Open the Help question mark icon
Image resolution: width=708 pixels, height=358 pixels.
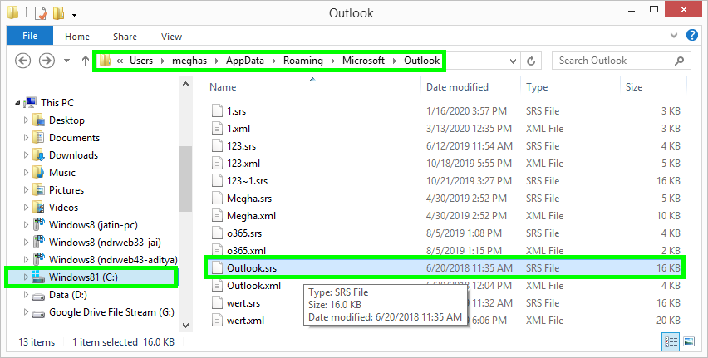pos(691,35)
